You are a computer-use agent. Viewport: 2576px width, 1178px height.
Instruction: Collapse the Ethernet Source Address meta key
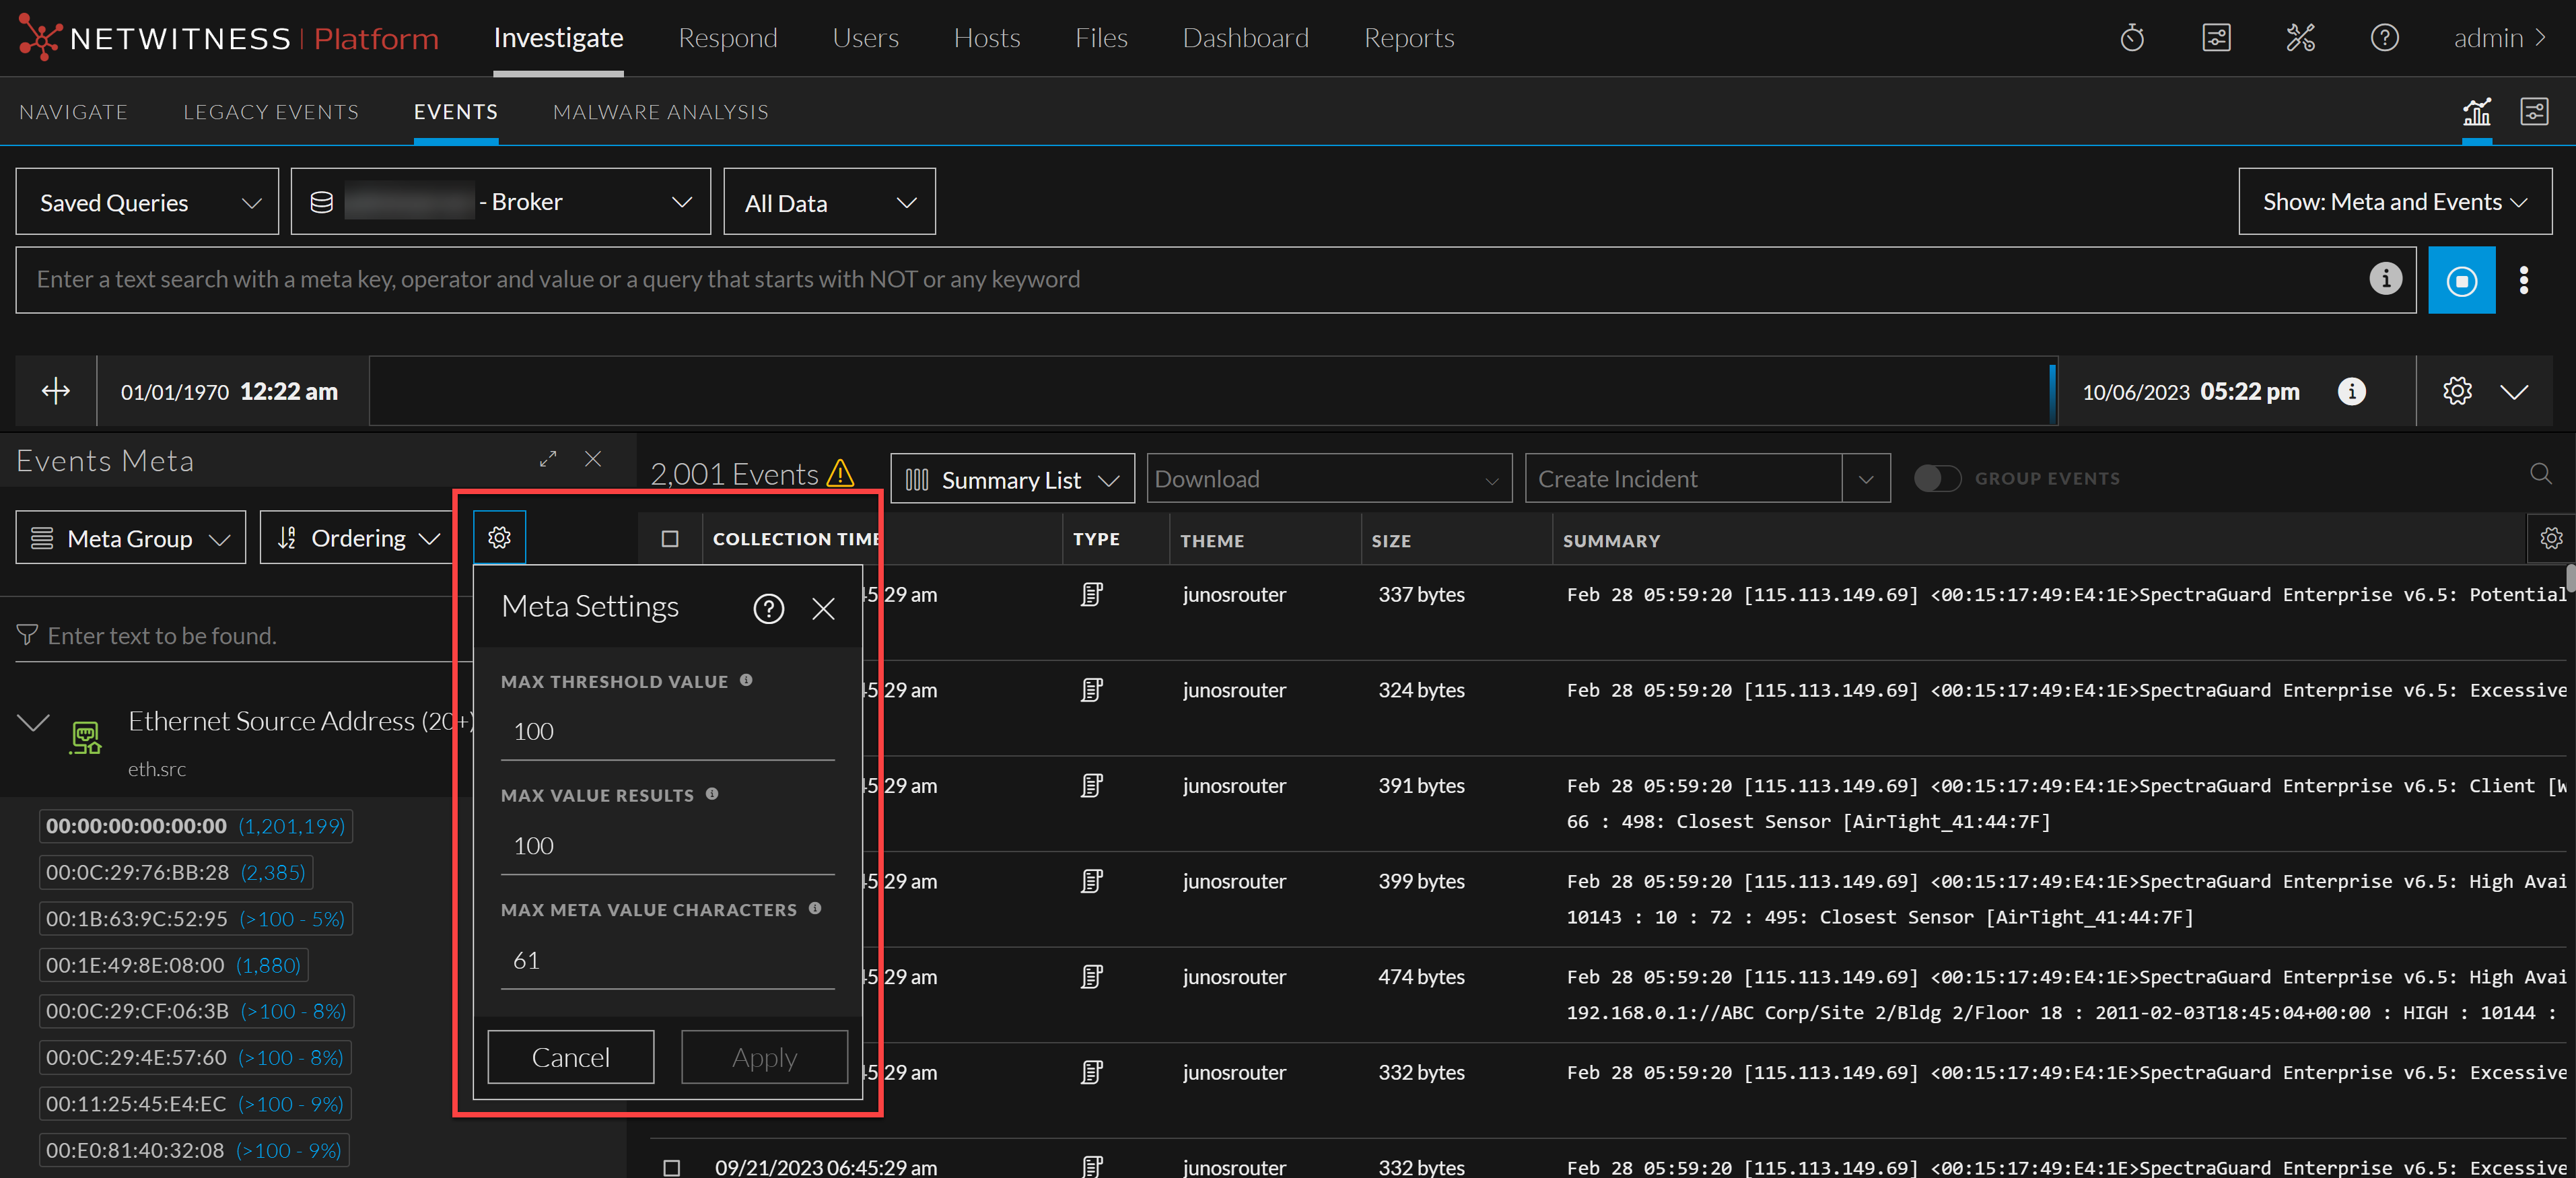[x=34, y=722]
